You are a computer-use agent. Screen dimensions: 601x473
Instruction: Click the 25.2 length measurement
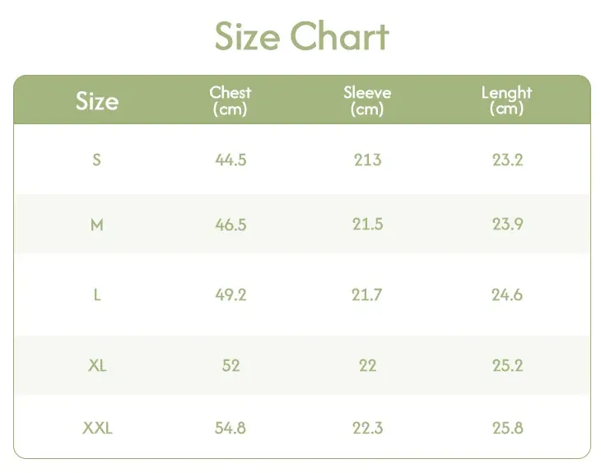[507, 365]
